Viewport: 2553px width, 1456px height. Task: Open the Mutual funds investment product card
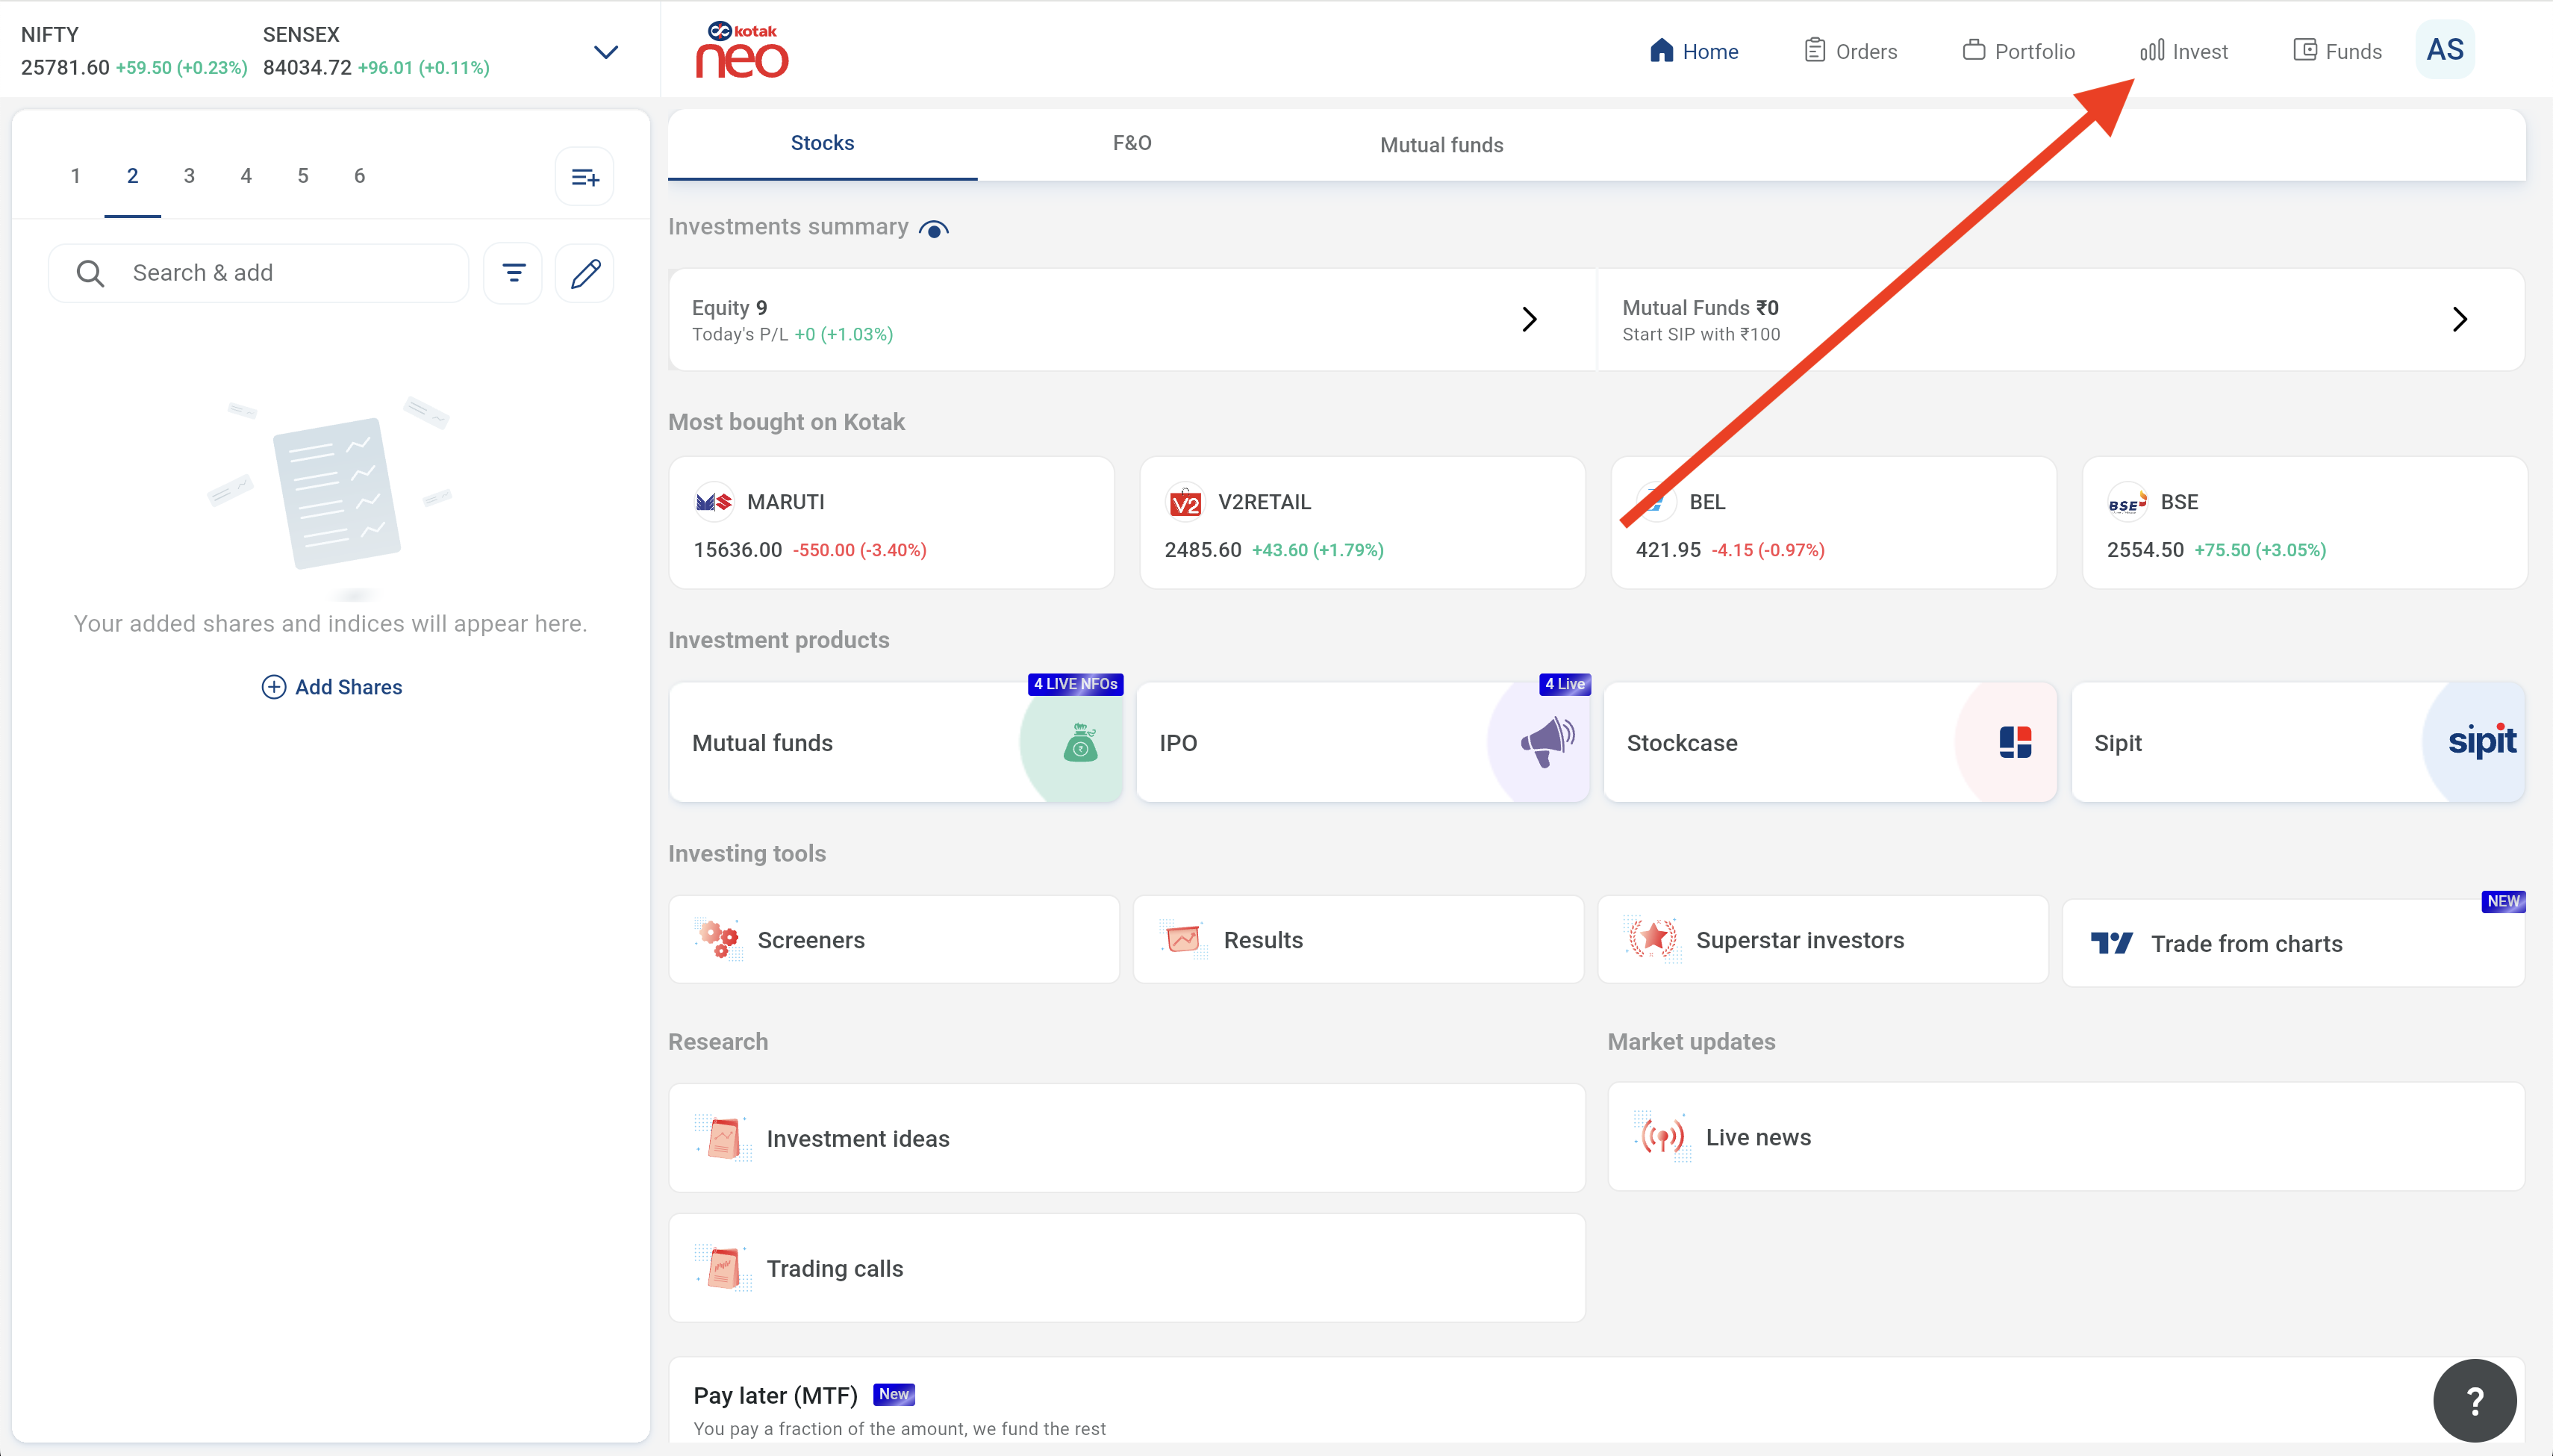[896, 742]
